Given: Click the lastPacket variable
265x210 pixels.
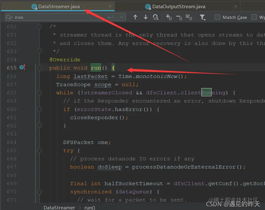Looking at the screenshot, I should (91, 76).
